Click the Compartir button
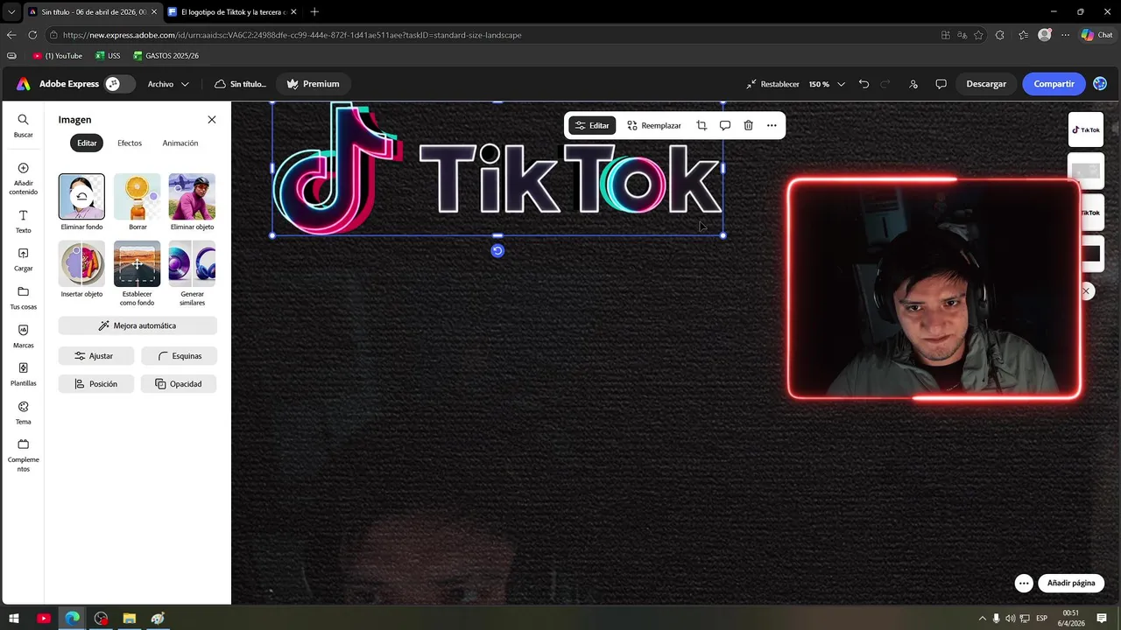 [x=1054, y=84]
